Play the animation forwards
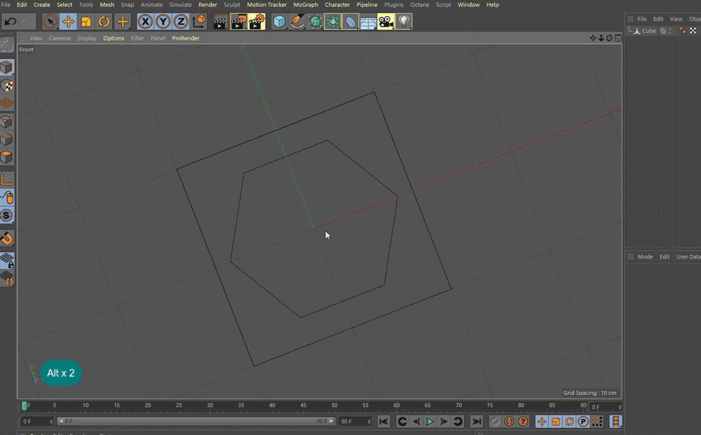Screen dimensions: 701x435 tap(430, 421)
